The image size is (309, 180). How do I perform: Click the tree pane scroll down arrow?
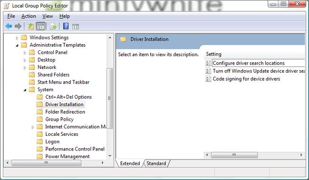point(110,156)
